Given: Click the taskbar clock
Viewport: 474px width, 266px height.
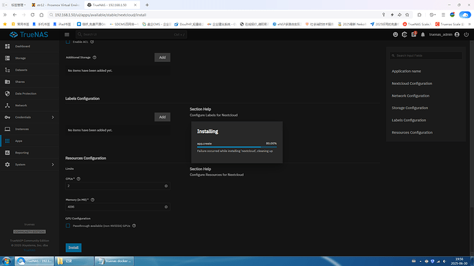Looking at the screenshot, I should [459, 261].
